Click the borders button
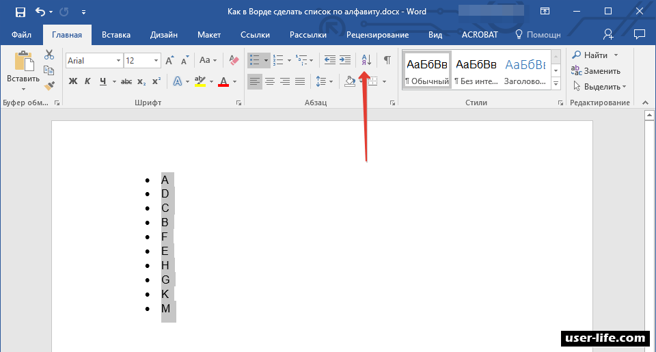Viewport: 656px width, 352px height. (373, 81)
